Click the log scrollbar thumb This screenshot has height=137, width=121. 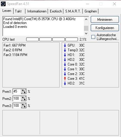pos(86,28)
